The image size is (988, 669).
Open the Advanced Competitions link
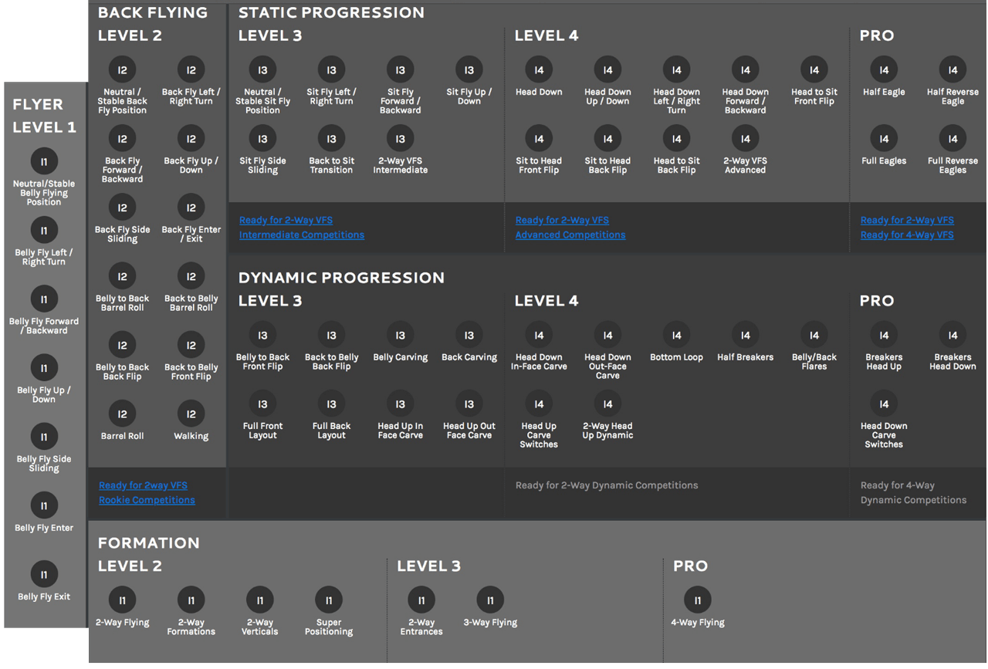pyautogui.click(x=570, y=235)
